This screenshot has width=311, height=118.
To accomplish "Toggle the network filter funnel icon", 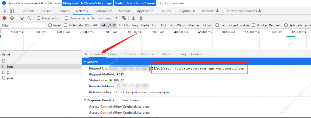I will click(22, 18).
